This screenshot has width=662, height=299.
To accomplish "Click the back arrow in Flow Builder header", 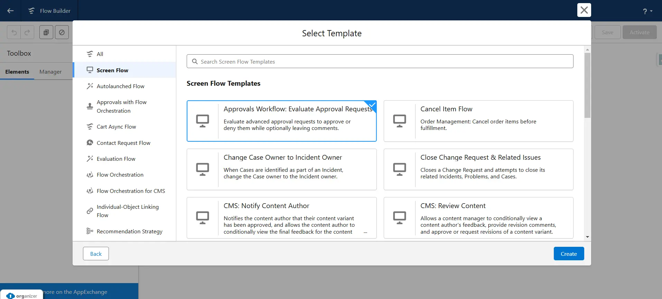I will 10,11.
